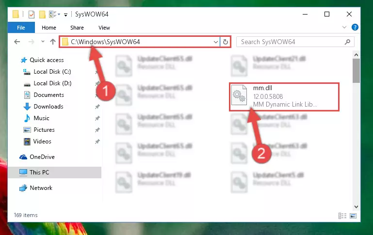The height and width of the screenshot is (235, 373).
Task: Open the recent locations dropdown
Action: pos(43,41)
